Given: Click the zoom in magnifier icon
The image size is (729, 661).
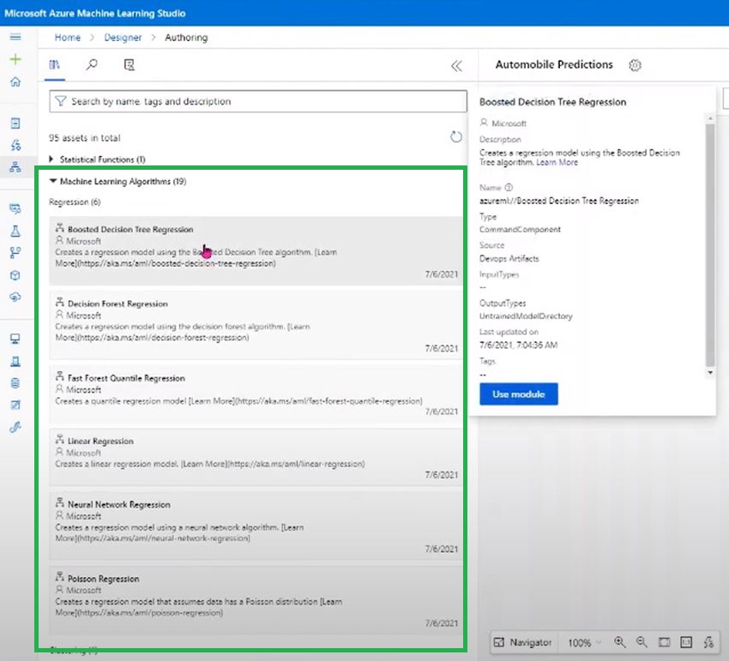Looking at the screenshot, I should pyautogui.click(x=620, y=642).
